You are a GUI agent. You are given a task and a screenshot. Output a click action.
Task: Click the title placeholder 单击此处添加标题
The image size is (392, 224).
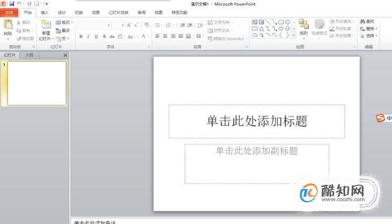(x=257, y=121)
